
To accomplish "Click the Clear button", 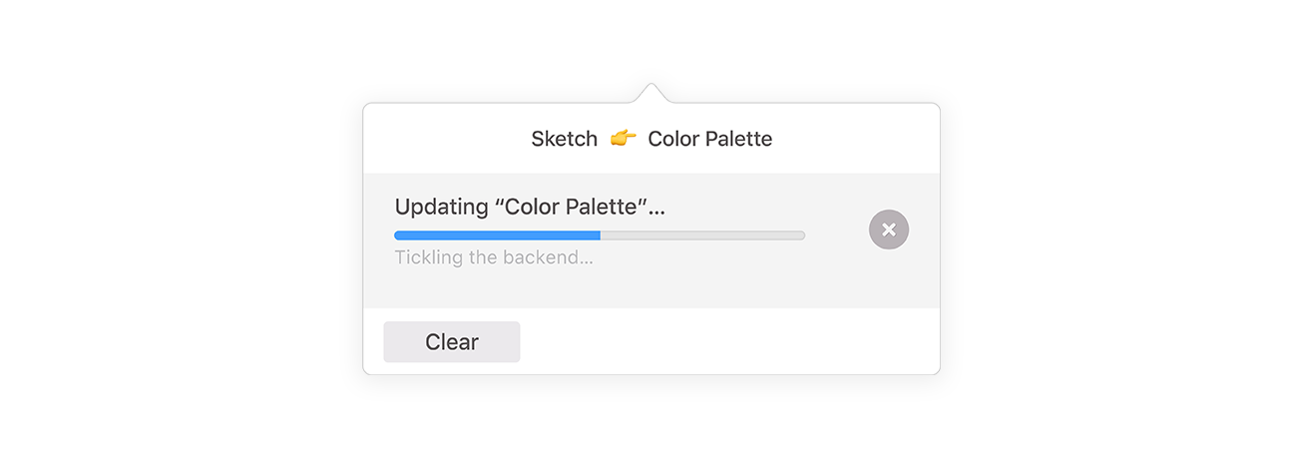I will tap(452, 341).
